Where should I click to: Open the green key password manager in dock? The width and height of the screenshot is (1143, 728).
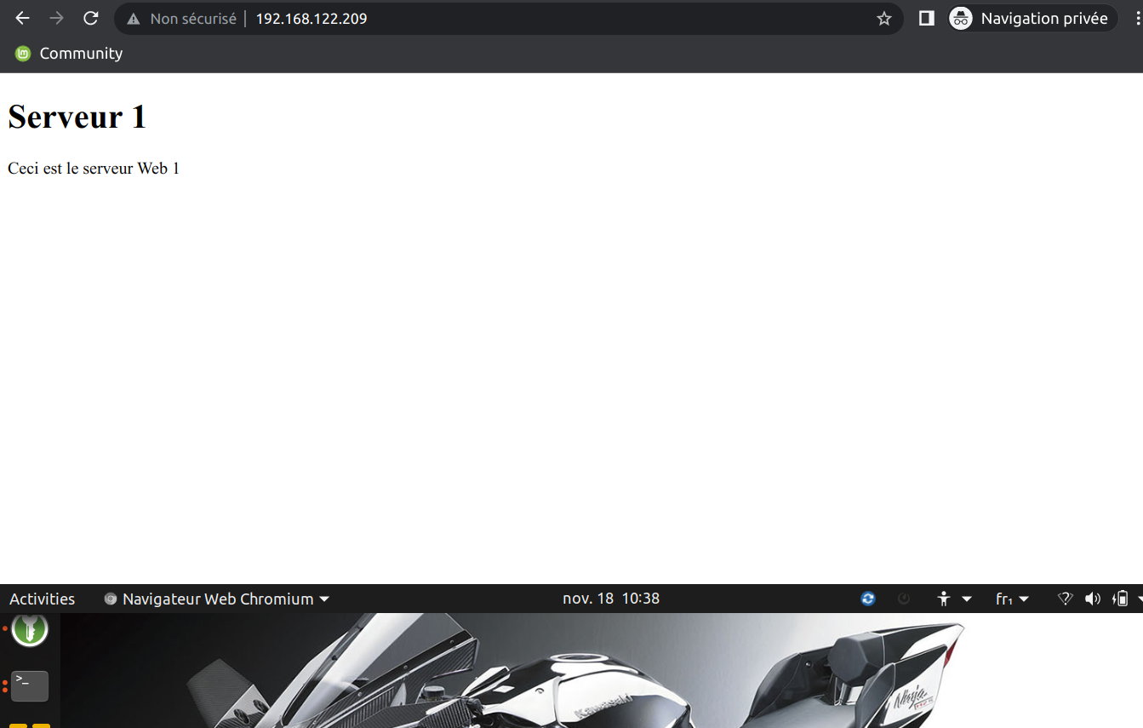pyautogui.click(x=30, y=629)
